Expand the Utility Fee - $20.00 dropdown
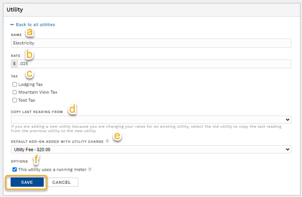The height and width of the screenshot is (197, 302). coord(151,150)
